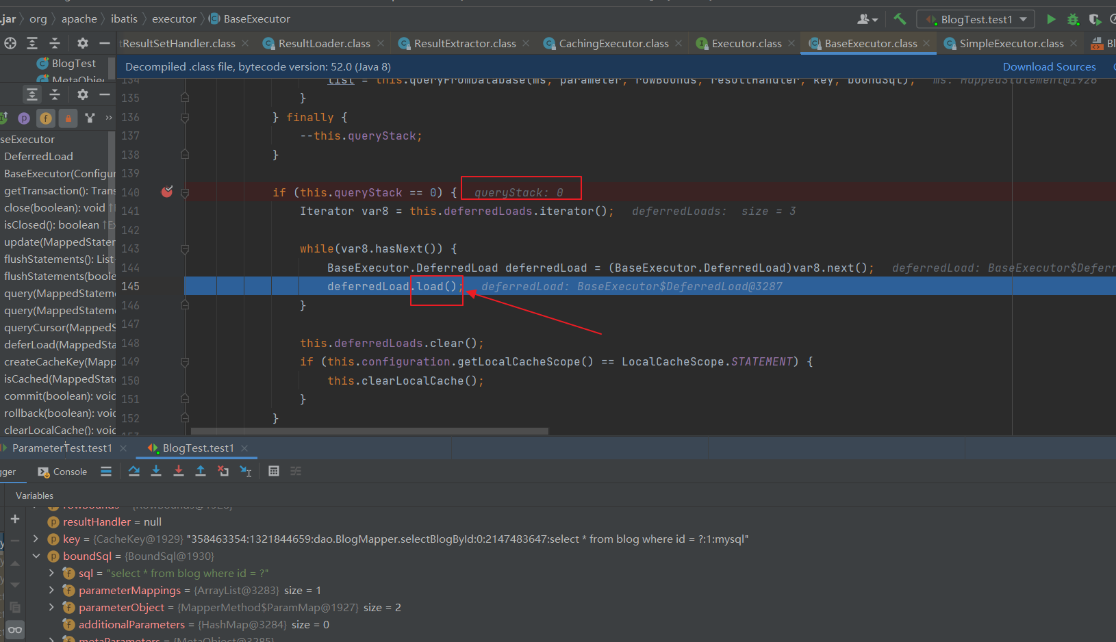Viewport: 1116px width, 642px height.
Task: Select BlogTest in Project tree
Action: [66, 64]
